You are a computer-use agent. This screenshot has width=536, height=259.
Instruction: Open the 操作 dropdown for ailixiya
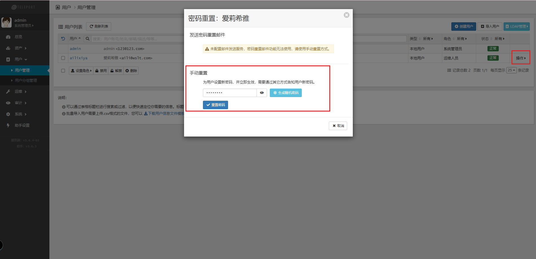pyautogui.click(x=520, y=58)
